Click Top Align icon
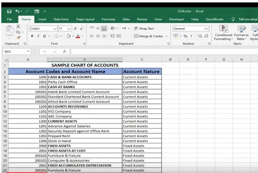 [92, 28]
